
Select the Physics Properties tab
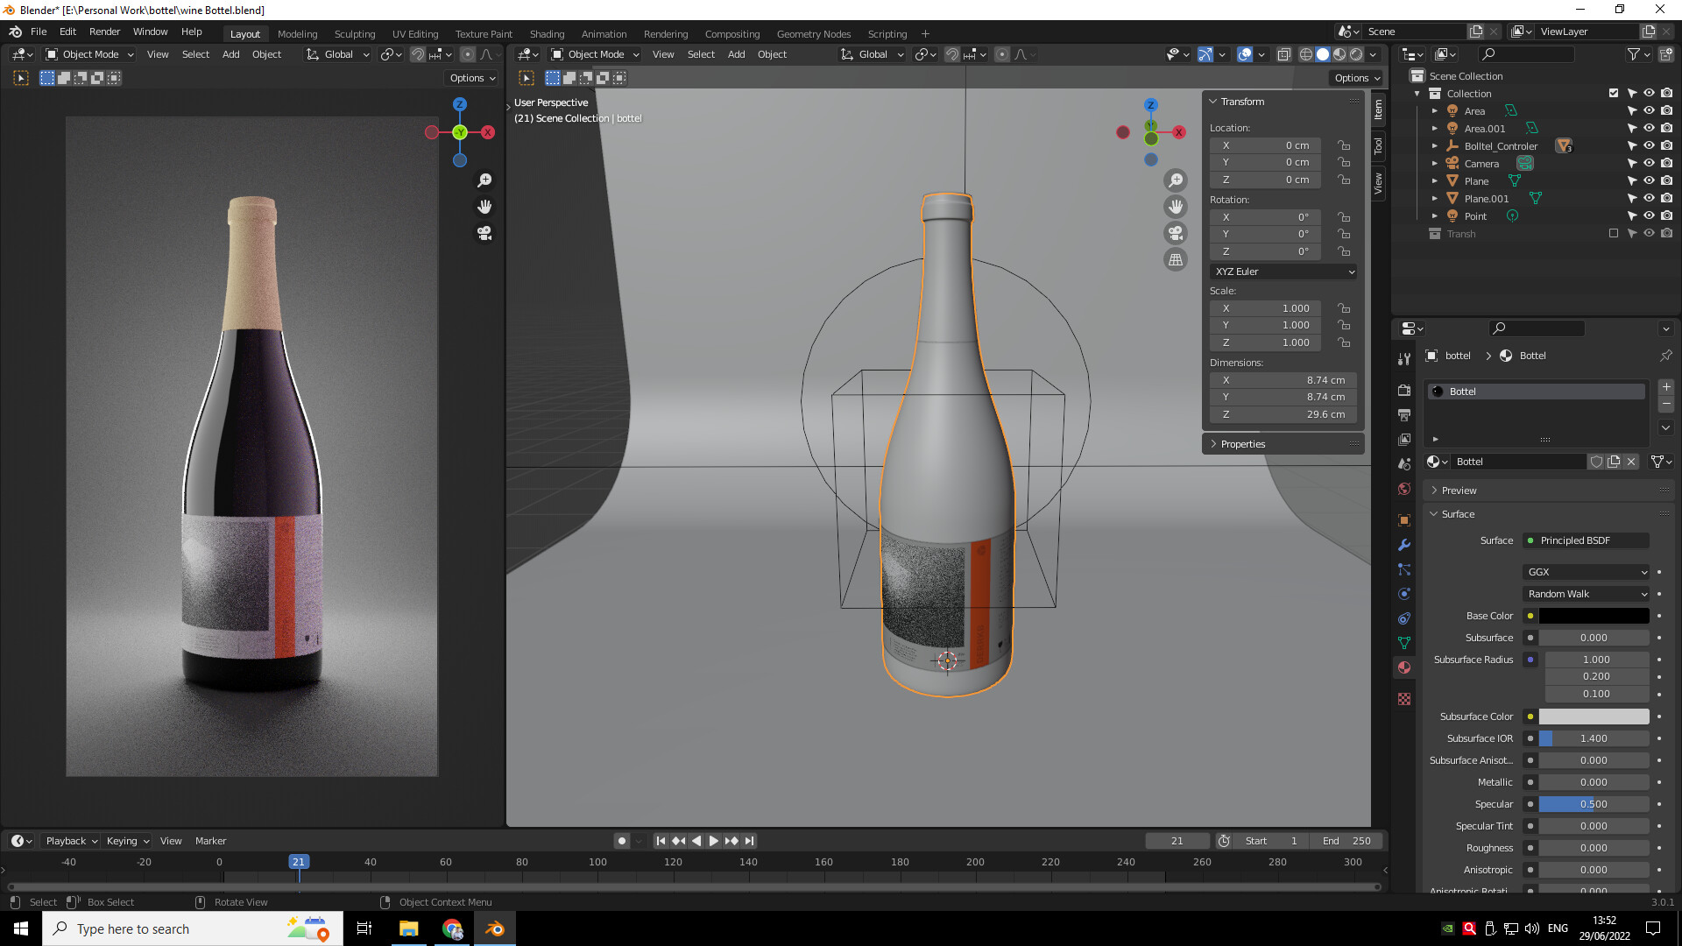(x=1404, y=593)
